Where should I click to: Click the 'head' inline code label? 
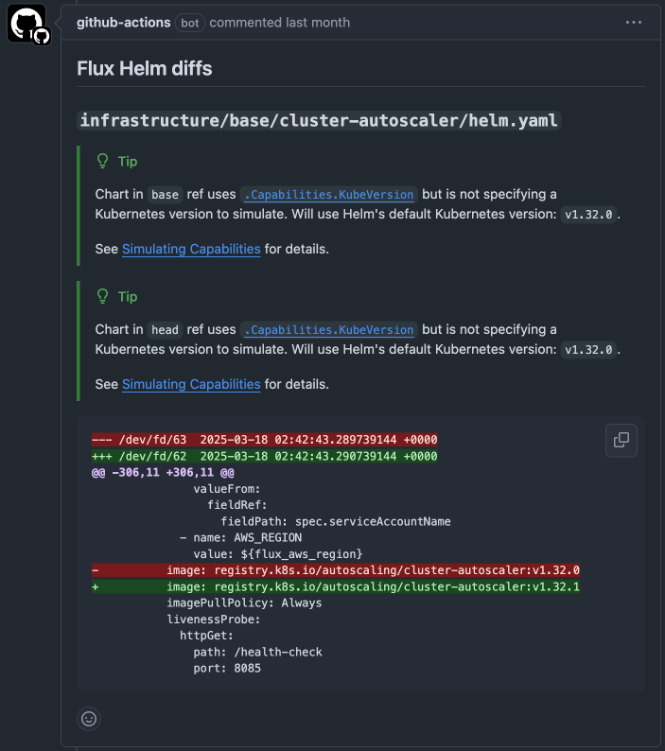(165, 330)
